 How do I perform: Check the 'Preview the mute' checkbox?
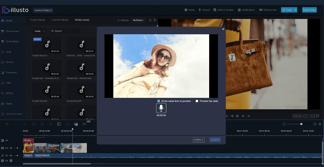pyautogui.click(x=197, y=101)
